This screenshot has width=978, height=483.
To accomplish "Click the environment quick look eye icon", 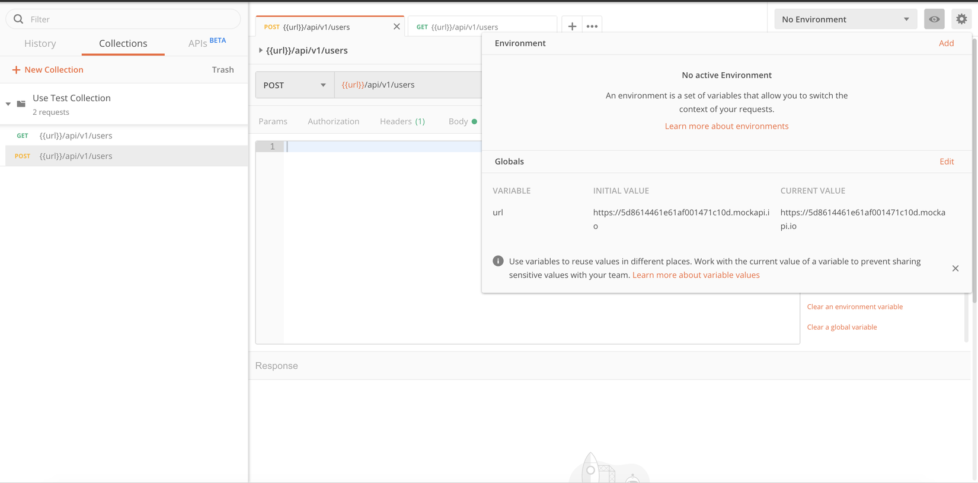I will point(934,20).
